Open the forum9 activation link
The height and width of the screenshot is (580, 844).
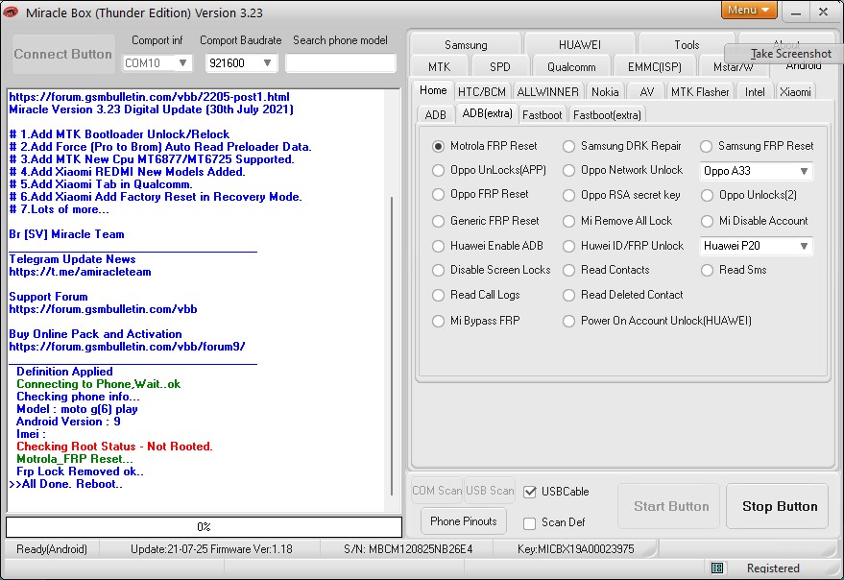pyautogui.click(x=127, y=347)
